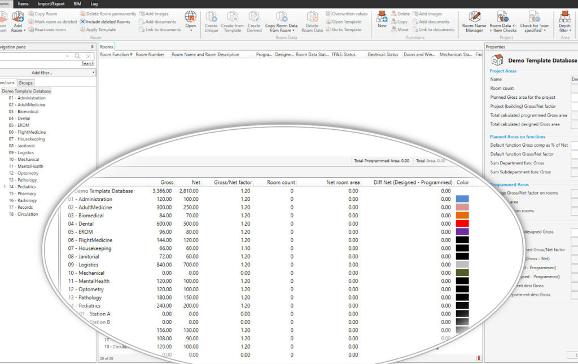
Task: Open the Room Name Manager
Action: click(474, 17)
